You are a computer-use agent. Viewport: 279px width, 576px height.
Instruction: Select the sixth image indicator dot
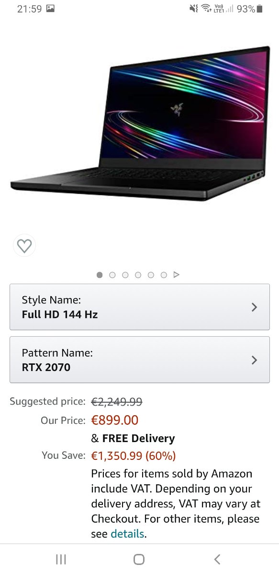click(164, 275)
